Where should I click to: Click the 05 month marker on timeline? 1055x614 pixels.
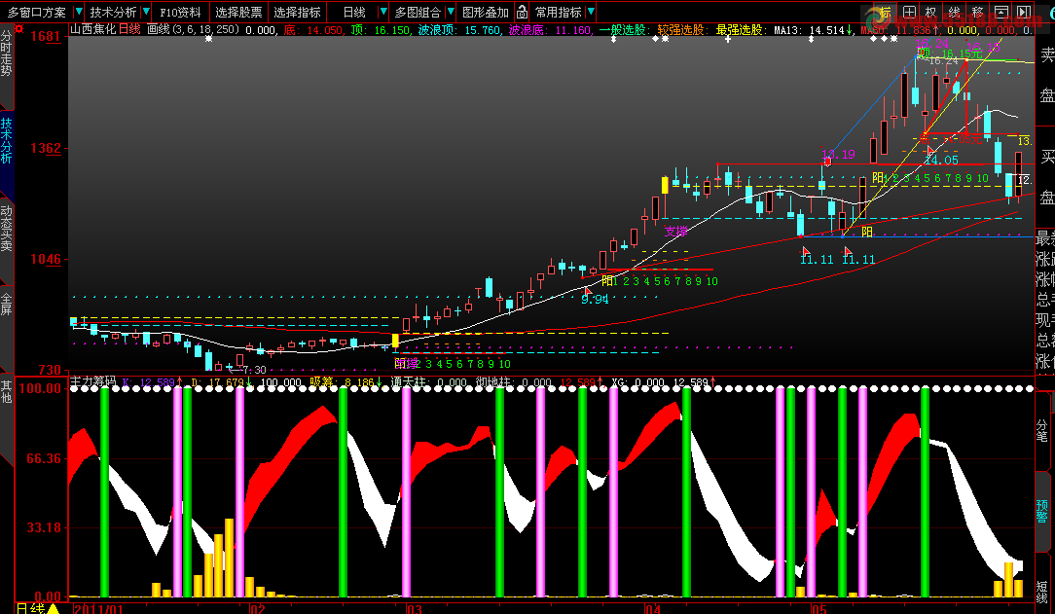tap(819, 609)
